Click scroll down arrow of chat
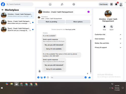The image size is (126, 94). (91, 73)
